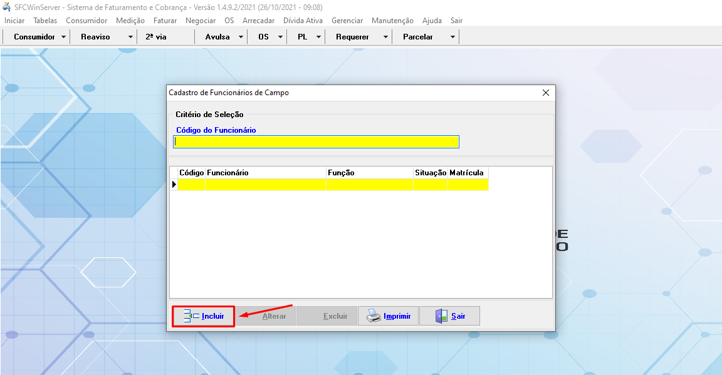
Task: Open the Tabelas menu
Action: pyautogui.click(x=45, y=21)
